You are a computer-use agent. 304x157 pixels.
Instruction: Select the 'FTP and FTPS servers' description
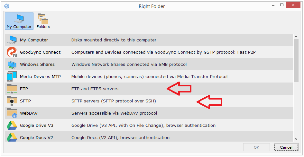click(x=95, y=89)
